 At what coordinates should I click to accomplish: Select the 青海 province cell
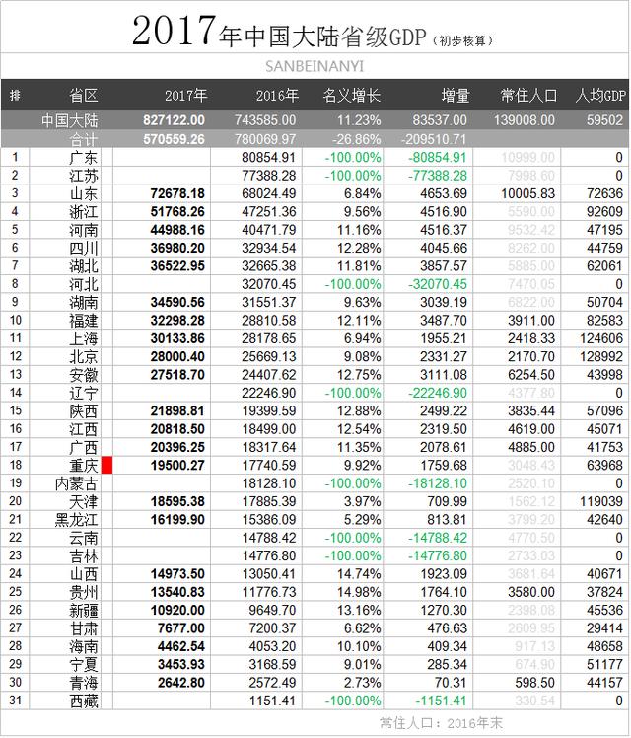[83, 683]
